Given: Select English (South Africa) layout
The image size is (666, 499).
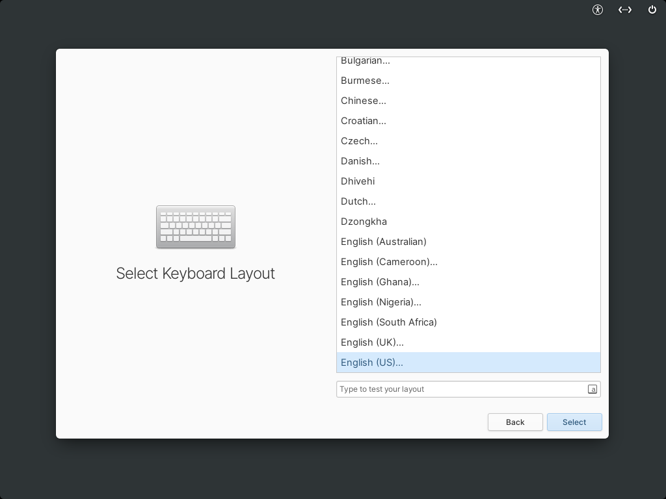Looking at the screenshot, I should pyautogui.click(x=468, y=322).
